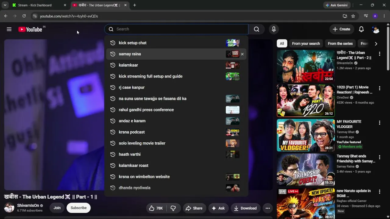The image size is (390, 219).
Task: Open Friendship Over video thumbnail
Action: (306, 170)
